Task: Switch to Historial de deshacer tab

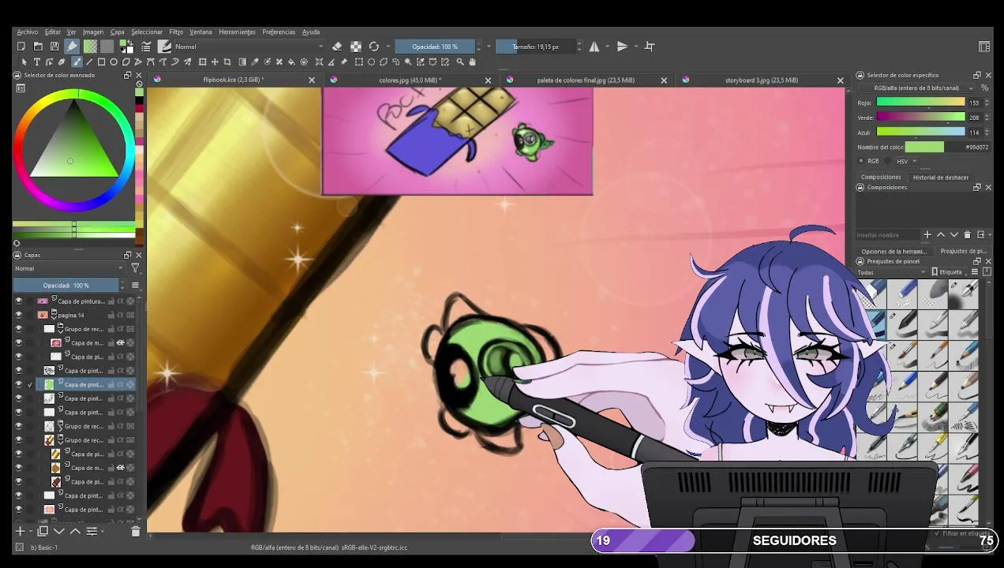Action: (941, 177)
